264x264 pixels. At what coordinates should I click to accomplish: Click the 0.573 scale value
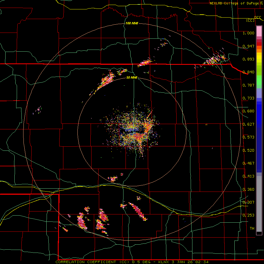(248, 137)
